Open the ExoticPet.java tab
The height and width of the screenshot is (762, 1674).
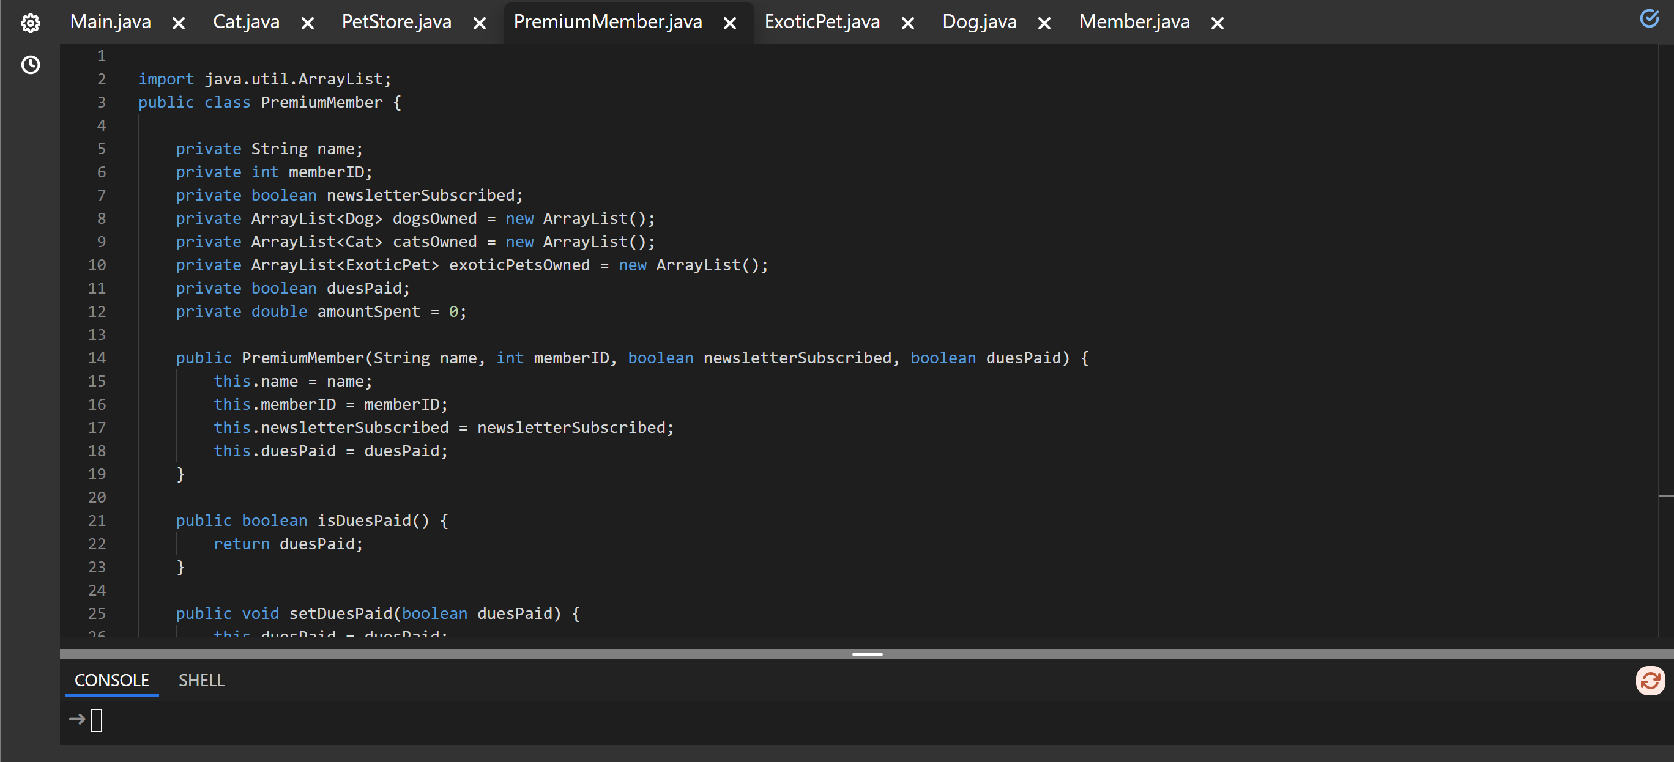822,22
